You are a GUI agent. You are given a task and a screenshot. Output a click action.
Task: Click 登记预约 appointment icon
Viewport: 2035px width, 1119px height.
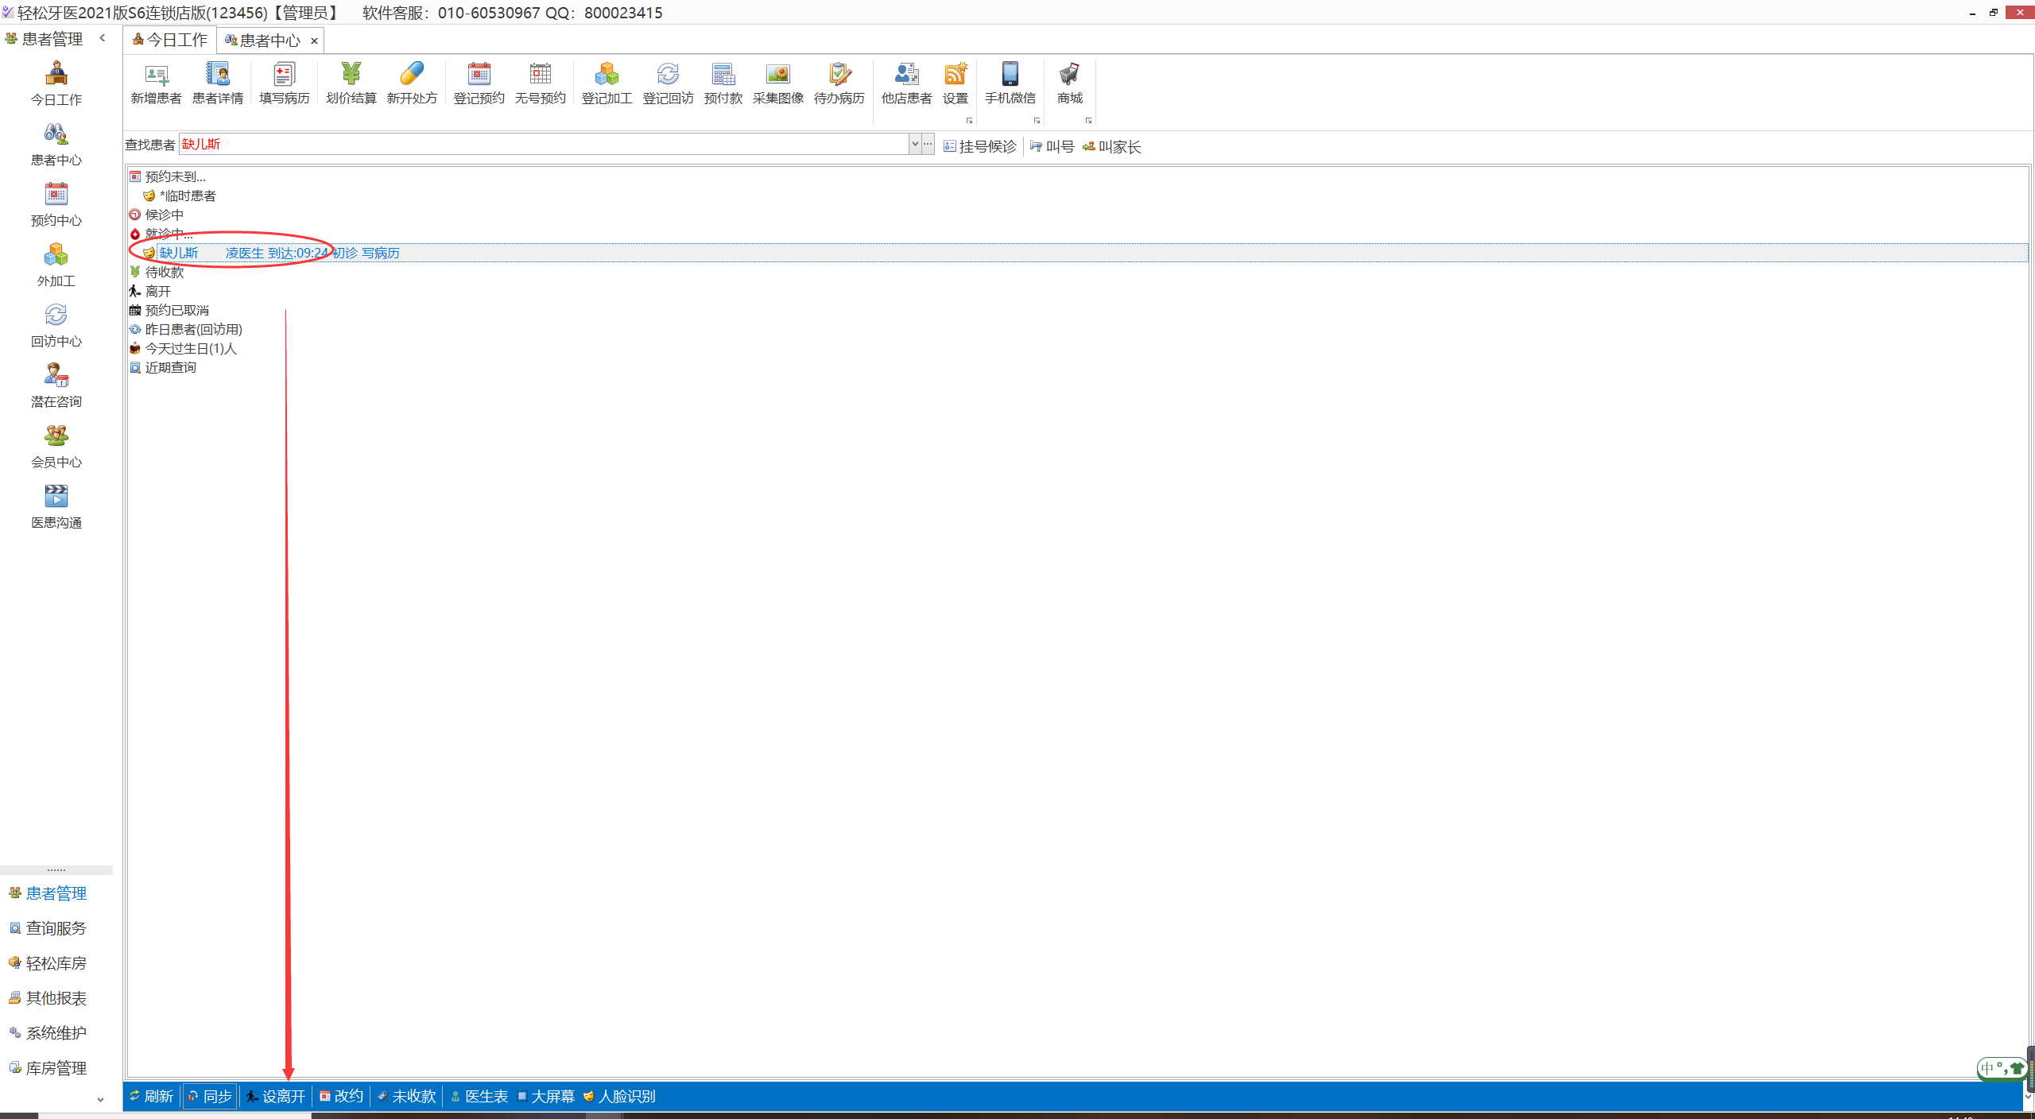pos(479,83)
